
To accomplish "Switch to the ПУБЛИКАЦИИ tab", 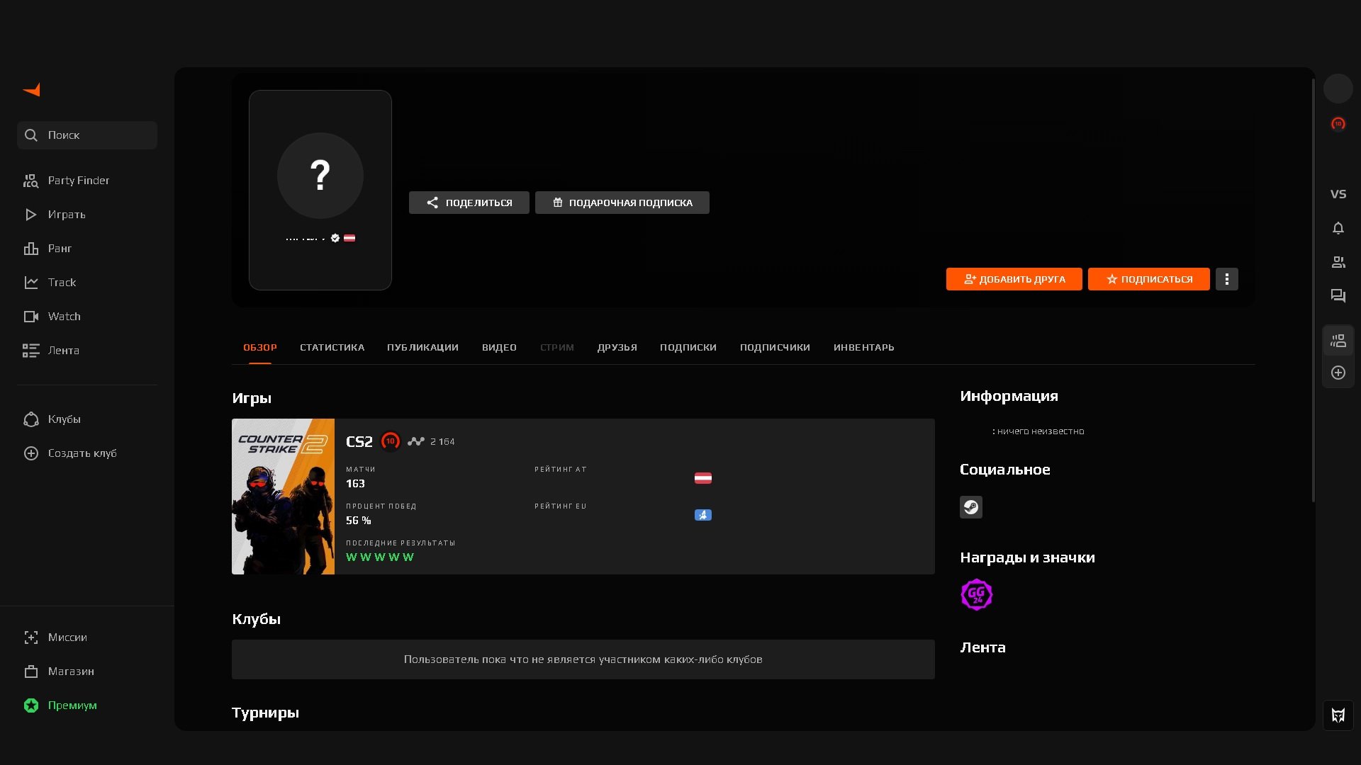I will coord(422,348).
